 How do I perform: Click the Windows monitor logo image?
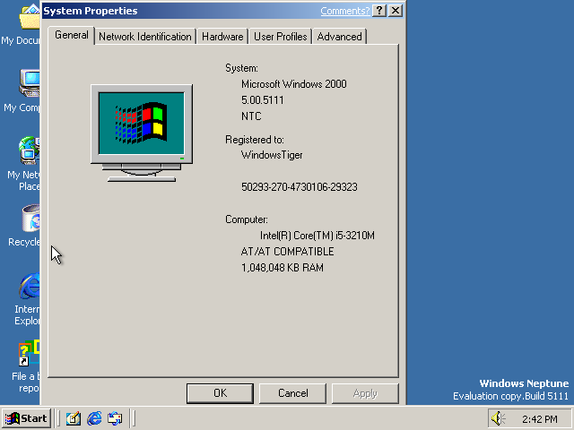(x=142, y=133)
